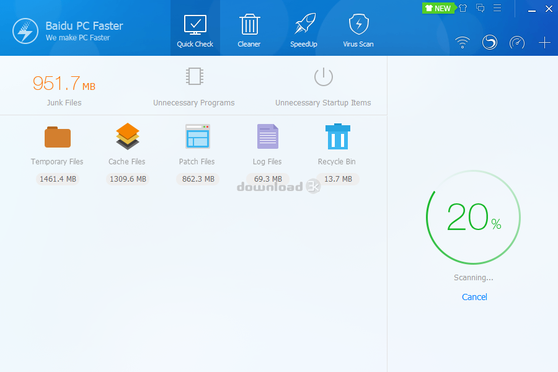
Task: Click the Junk Files label
Action: click(64, 103)
